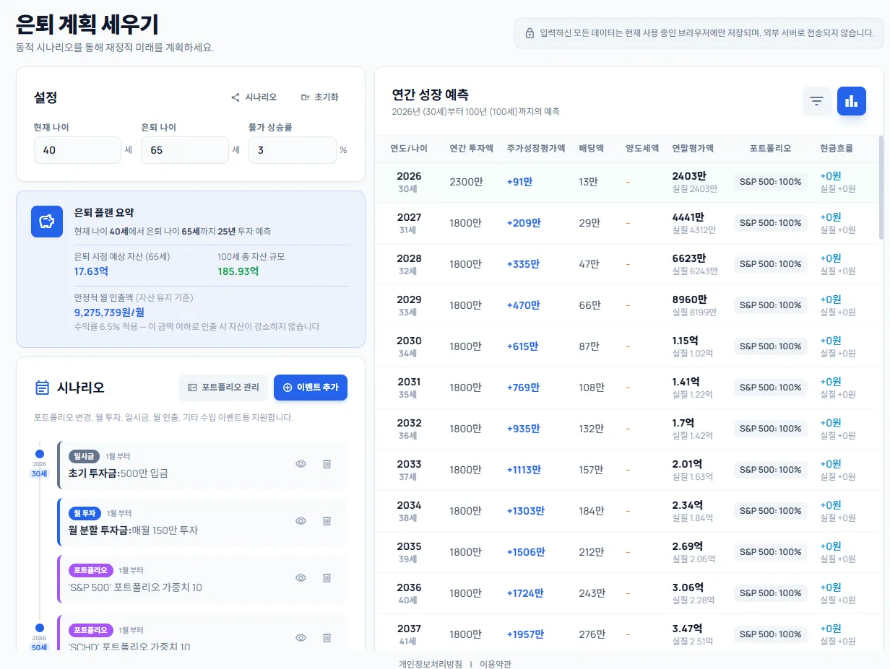The width and height of the screenshot is (890, 669).
Task: Click the 현금흐름 column header
Action: [x=837, y=149]
